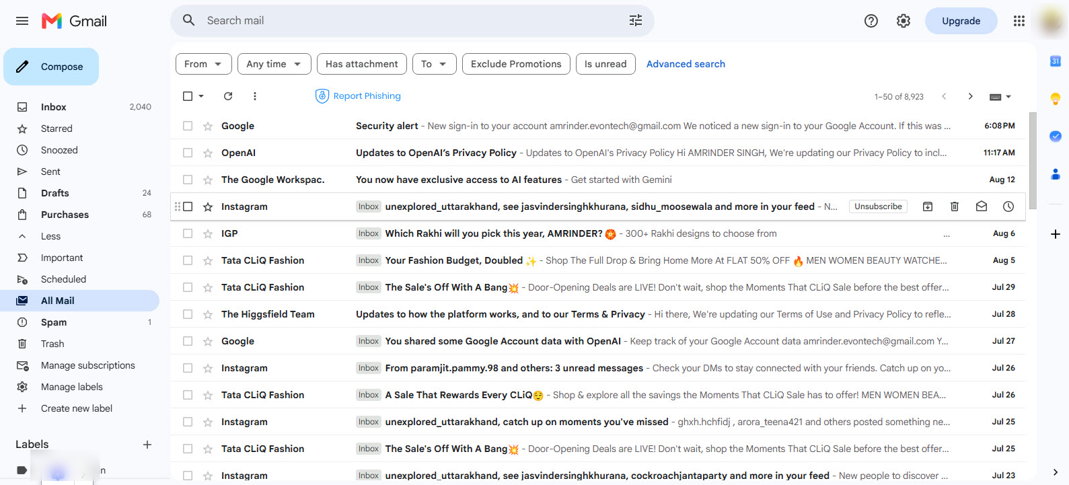Snooze the hovered Instagram email

tap(1008, 207)
